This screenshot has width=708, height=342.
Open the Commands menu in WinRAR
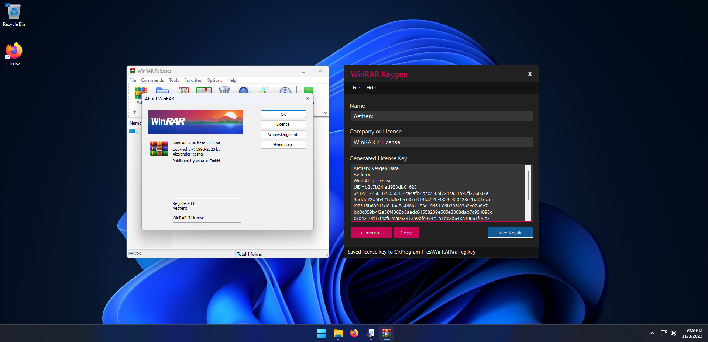pos(152,80)
